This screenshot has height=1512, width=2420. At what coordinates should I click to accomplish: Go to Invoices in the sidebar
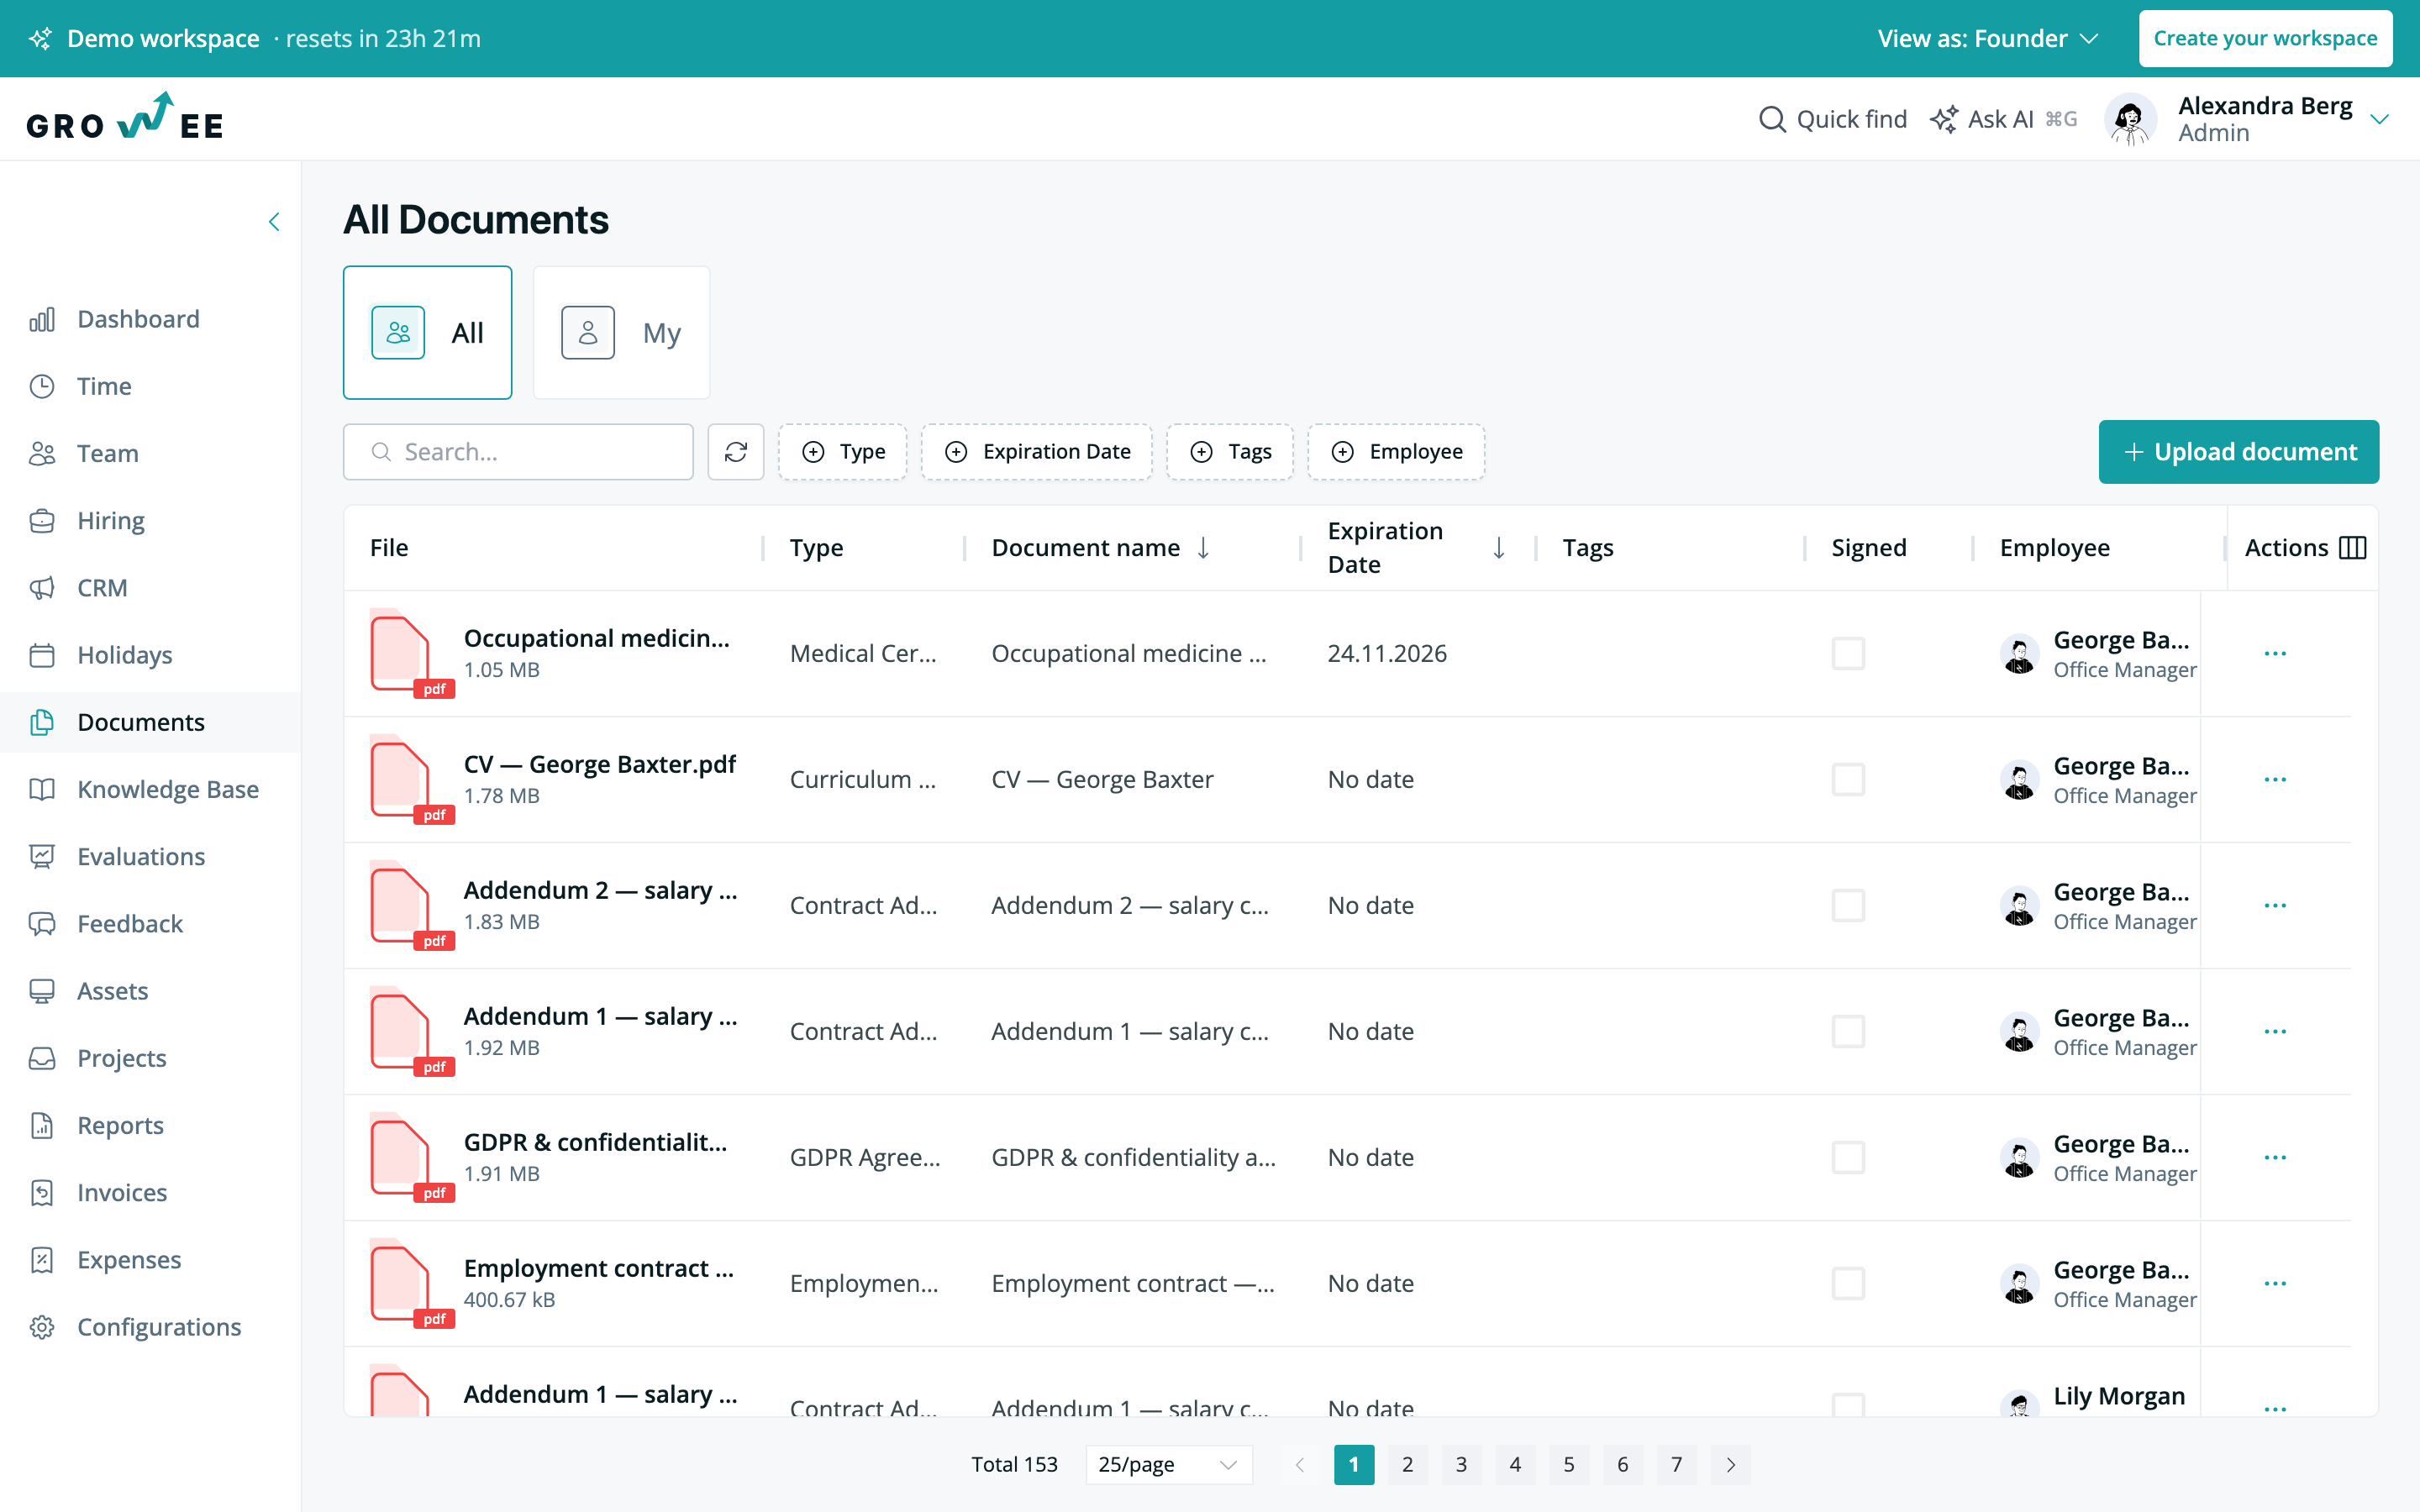click(x=150, y=1193)
